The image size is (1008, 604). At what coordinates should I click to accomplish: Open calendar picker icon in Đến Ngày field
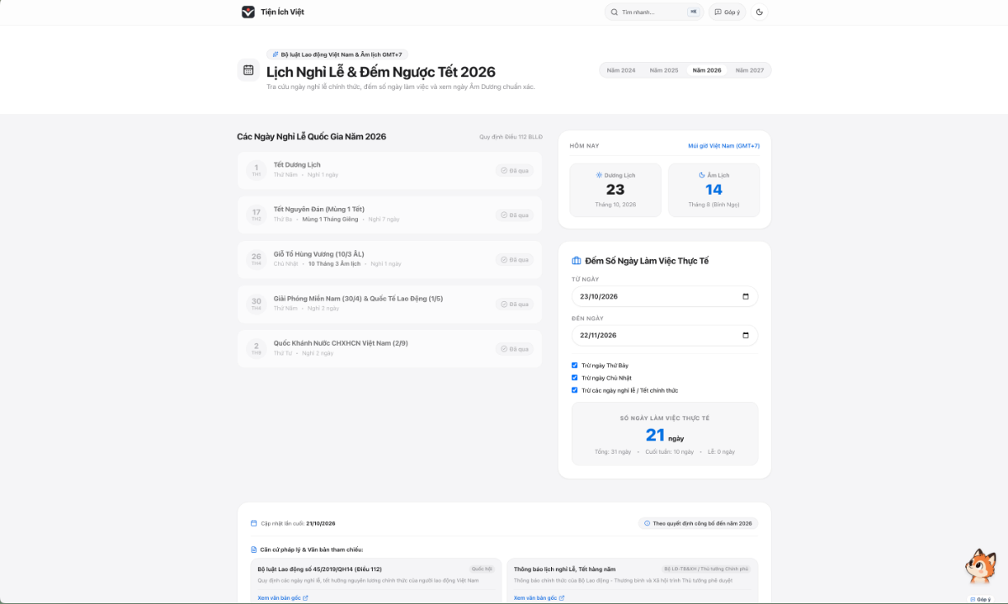tap(746, 336)
